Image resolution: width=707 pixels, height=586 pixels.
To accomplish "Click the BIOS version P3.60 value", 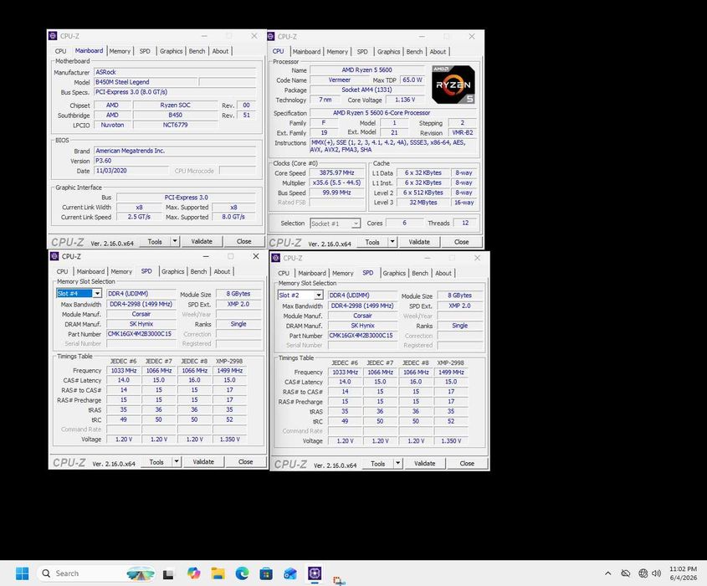I will pyautogui.click(x=175, y=161).
